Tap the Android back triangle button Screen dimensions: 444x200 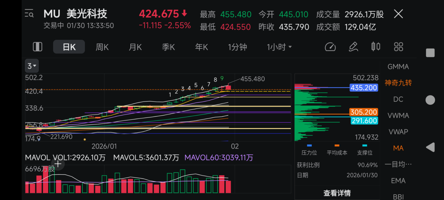click(430, 147)
